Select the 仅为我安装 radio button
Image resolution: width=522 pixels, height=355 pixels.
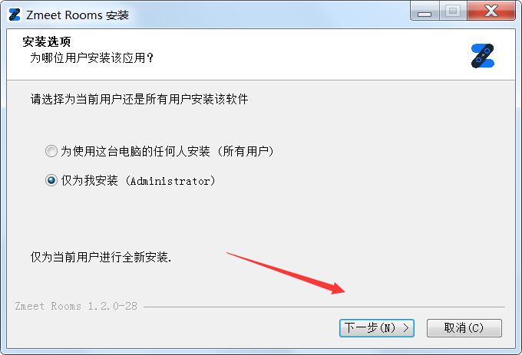(x=51, y=180)
